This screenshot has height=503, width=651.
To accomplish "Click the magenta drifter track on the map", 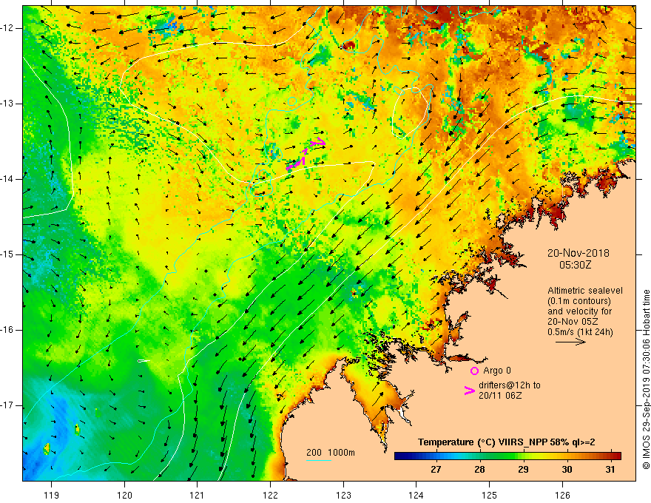I will (305, 155).
